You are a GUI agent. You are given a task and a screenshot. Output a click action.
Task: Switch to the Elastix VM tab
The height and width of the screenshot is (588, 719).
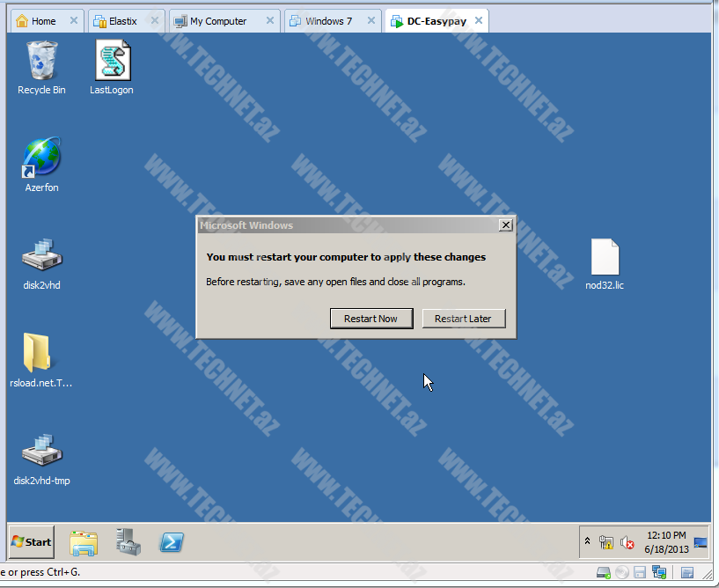(122, 21)
